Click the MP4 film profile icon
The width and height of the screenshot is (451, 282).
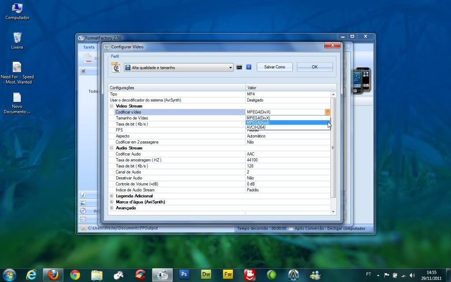point(115,67)
